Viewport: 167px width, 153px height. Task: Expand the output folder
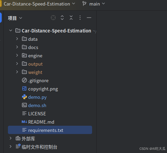coord(17,64)
